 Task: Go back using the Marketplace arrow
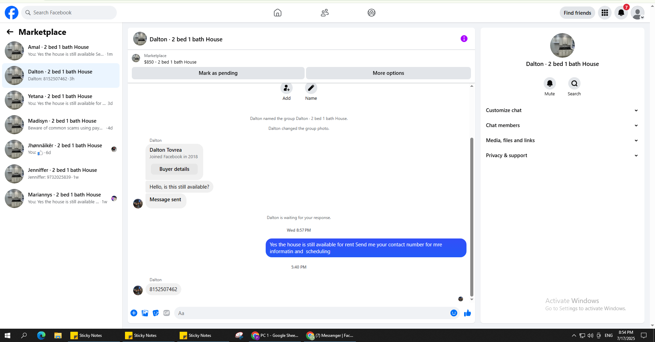coord(10,32)
